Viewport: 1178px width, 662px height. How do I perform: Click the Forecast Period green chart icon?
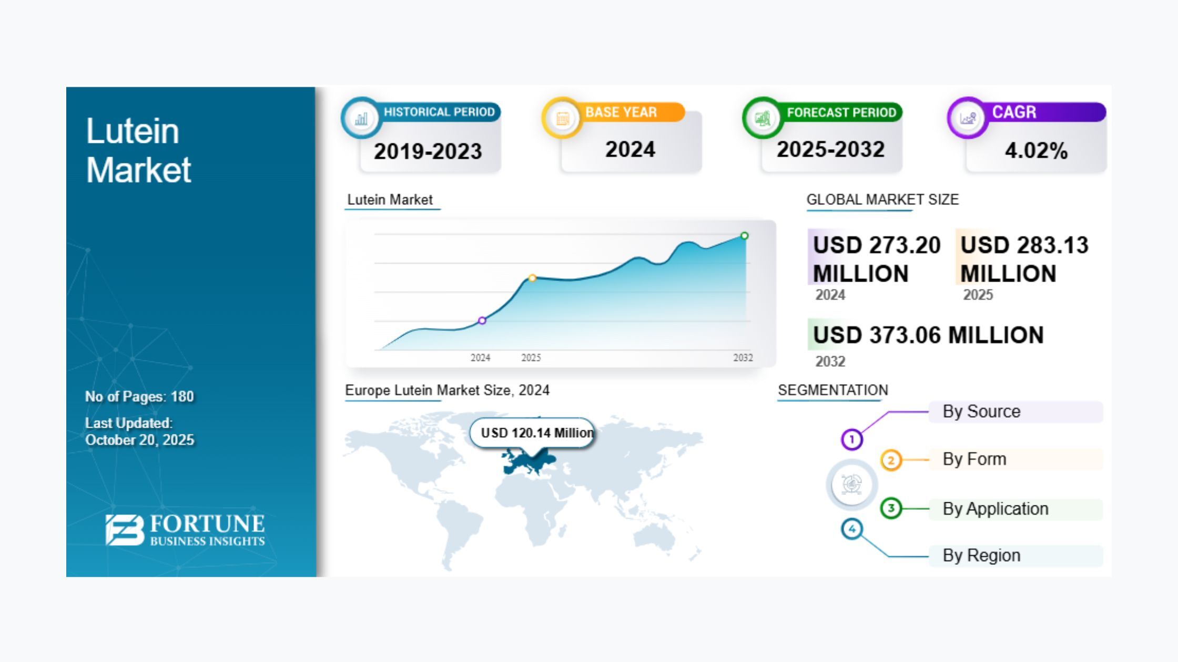tap(763, 119)
